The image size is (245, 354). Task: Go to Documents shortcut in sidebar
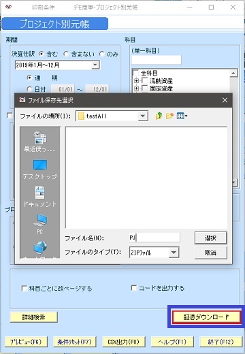[40, 197]
